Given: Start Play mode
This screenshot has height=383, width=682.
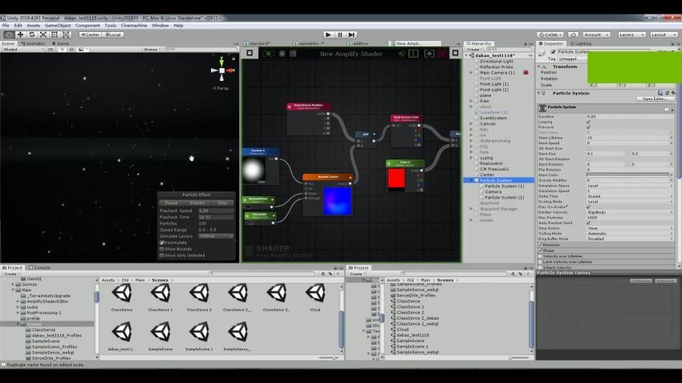Looking at the screenshot, I should pos(328,34).
